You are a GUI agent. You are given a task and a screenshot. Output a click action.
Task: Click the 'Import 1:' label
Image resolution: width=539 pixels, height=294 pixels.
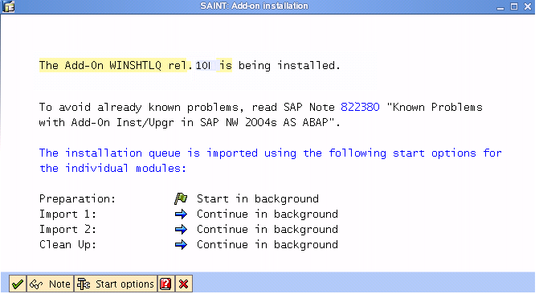67,214
